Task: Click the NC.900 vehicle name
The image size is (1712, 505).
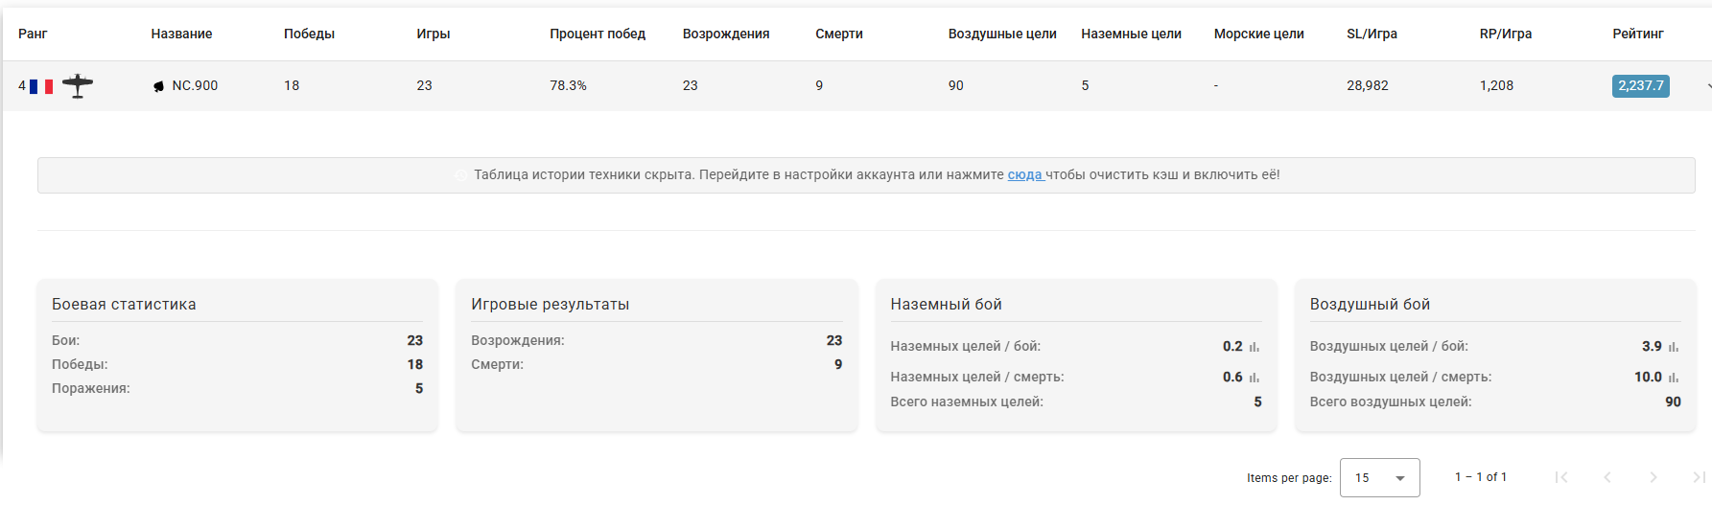Action: 195,86
